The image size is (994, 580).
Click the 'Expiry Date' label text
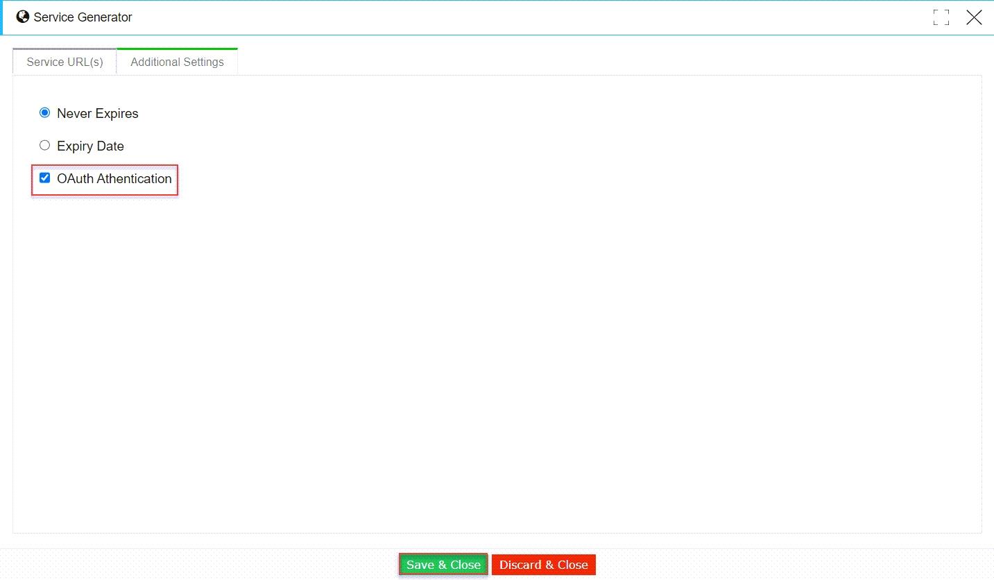(90, 146)
